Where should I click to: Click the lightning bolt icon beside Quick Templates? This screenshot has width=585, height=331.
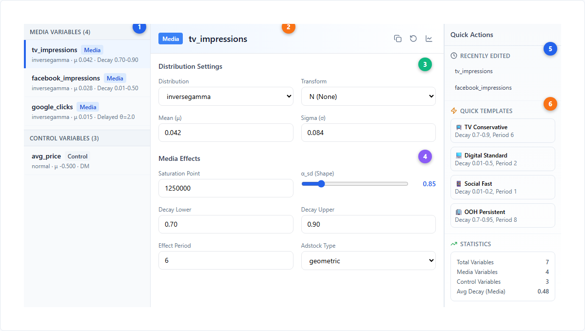[x=454, y=111]
